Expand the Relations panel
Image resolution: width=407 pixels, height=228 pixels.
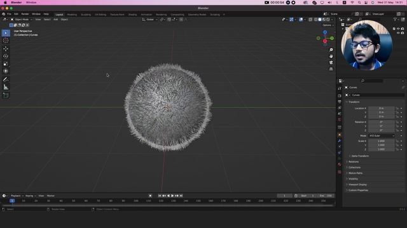coord(354,161)
